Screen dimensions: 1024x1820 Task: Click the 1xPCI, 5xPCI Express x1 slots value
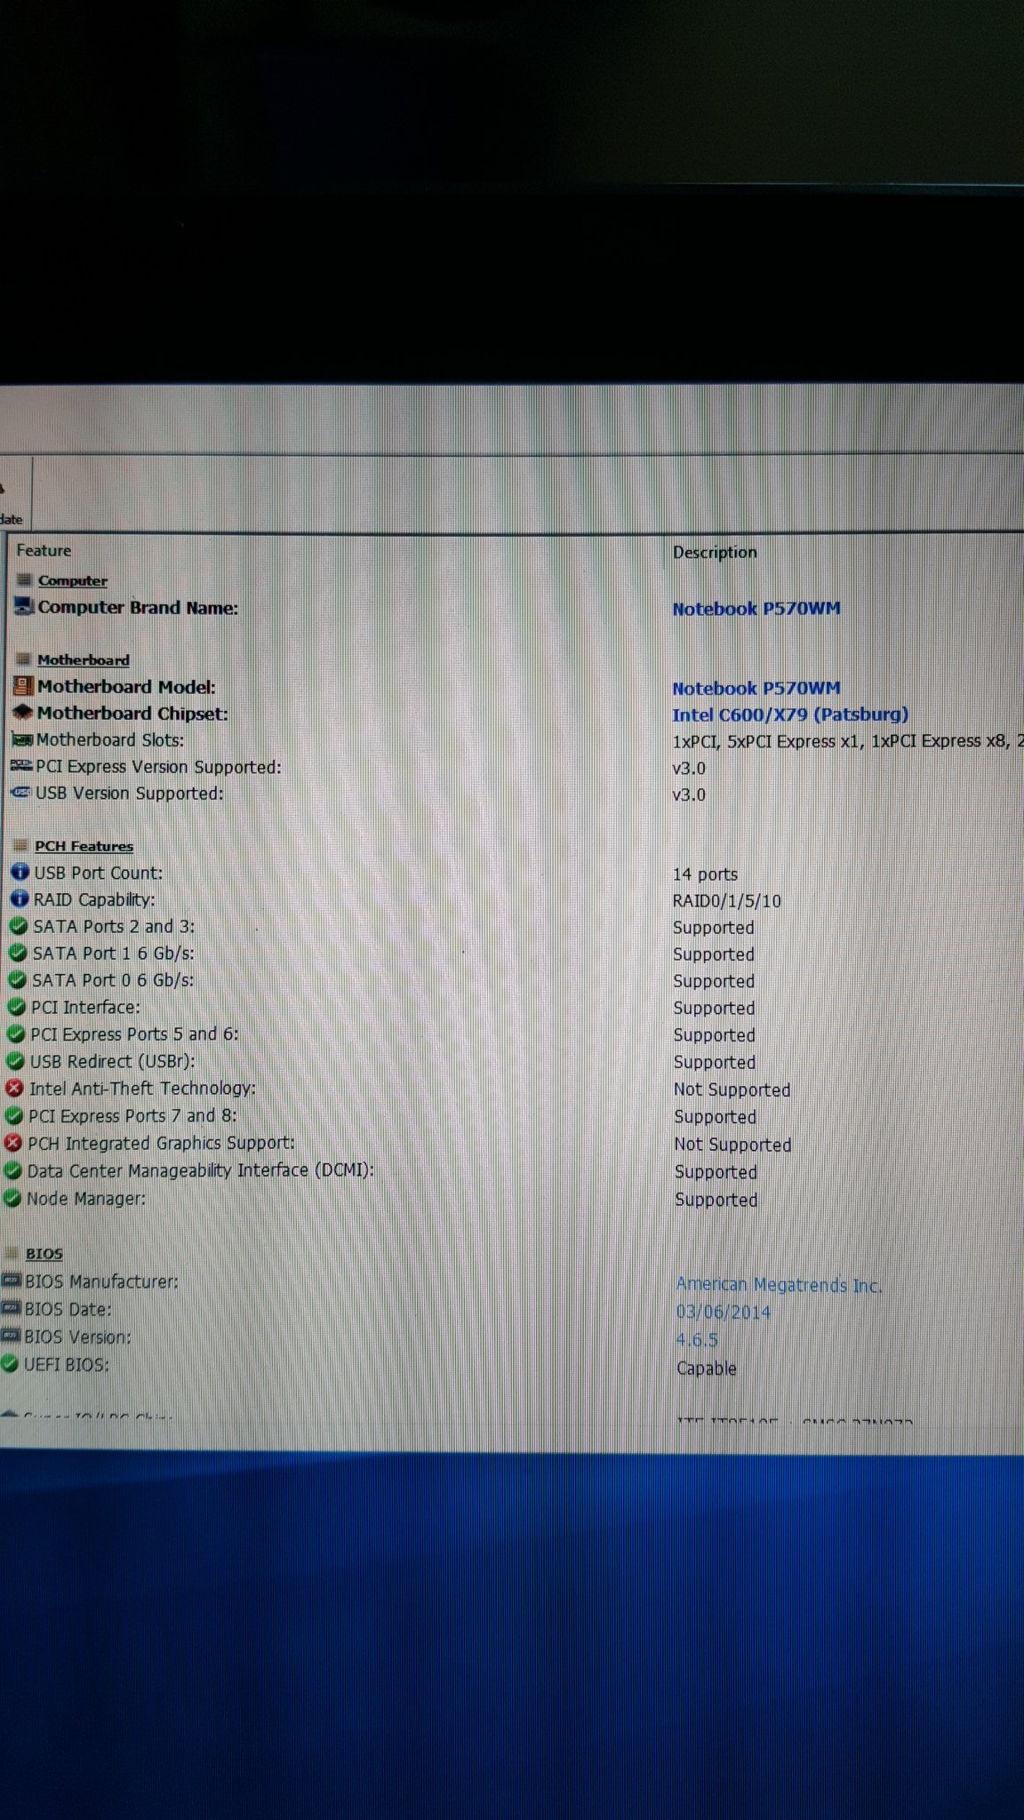click(848, 741)
